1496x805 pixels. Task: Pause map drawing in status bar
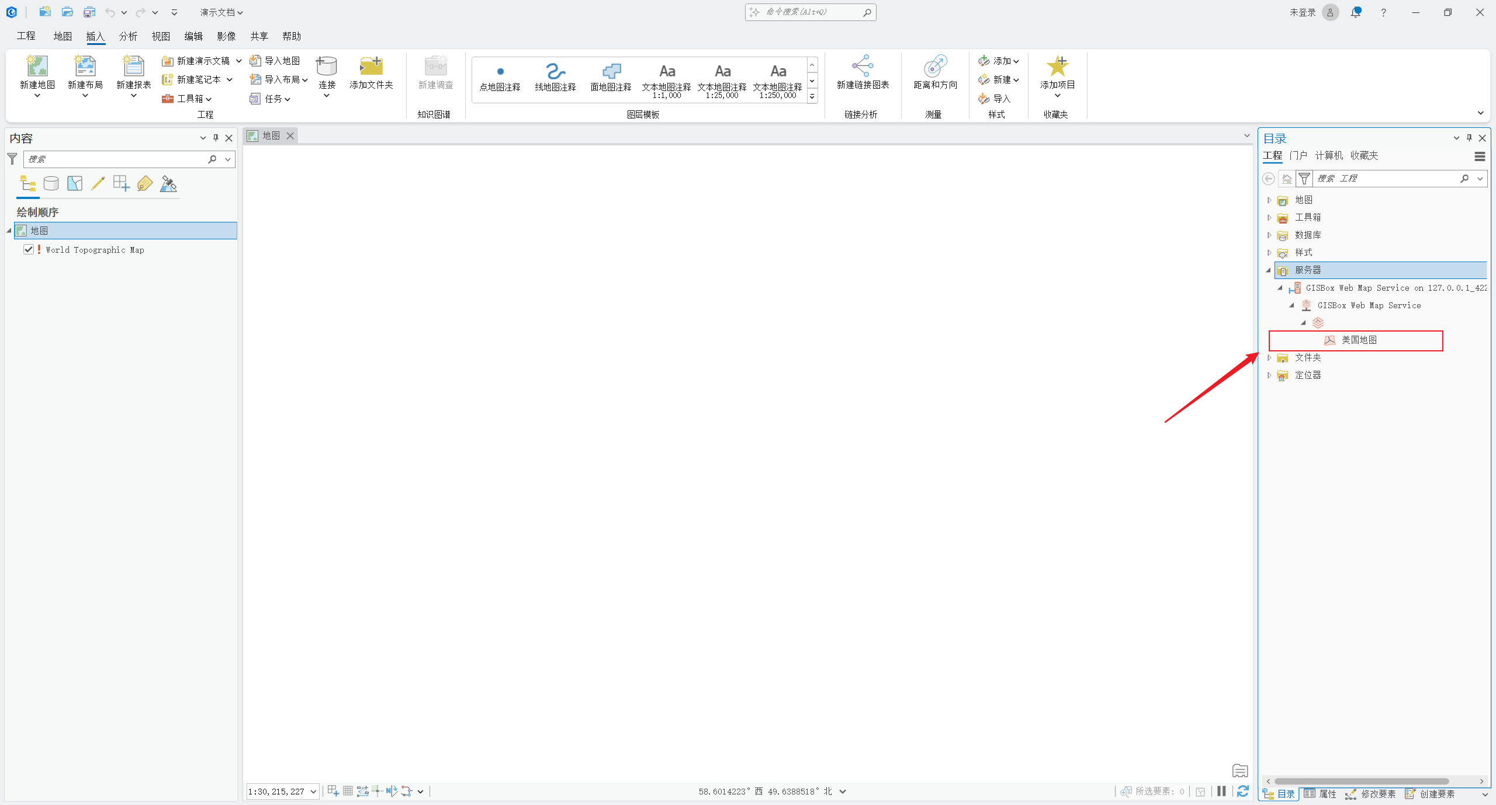[1221, 791]
